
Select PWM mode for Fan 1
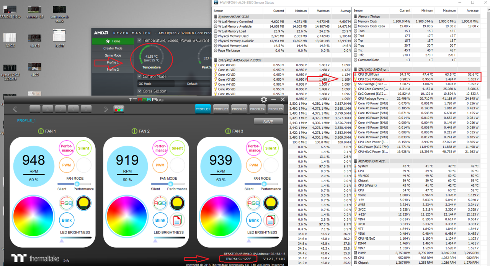pyautogui.click(x=67, y=165)
